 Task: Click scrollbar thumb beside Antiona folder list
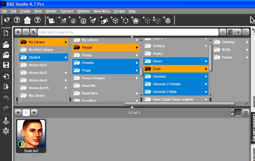[x=211, y=58]
